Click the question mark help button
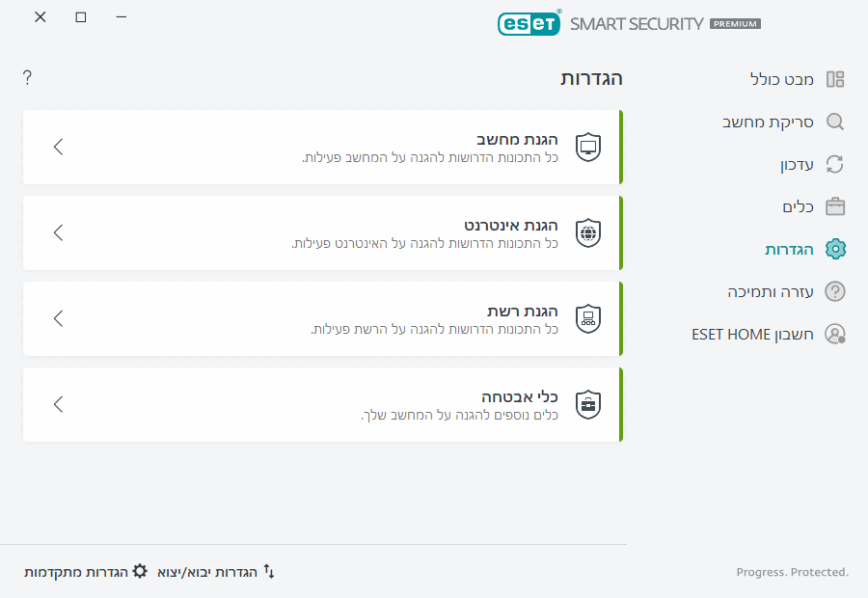The image size is (868, 598). [x=27, y=77]
